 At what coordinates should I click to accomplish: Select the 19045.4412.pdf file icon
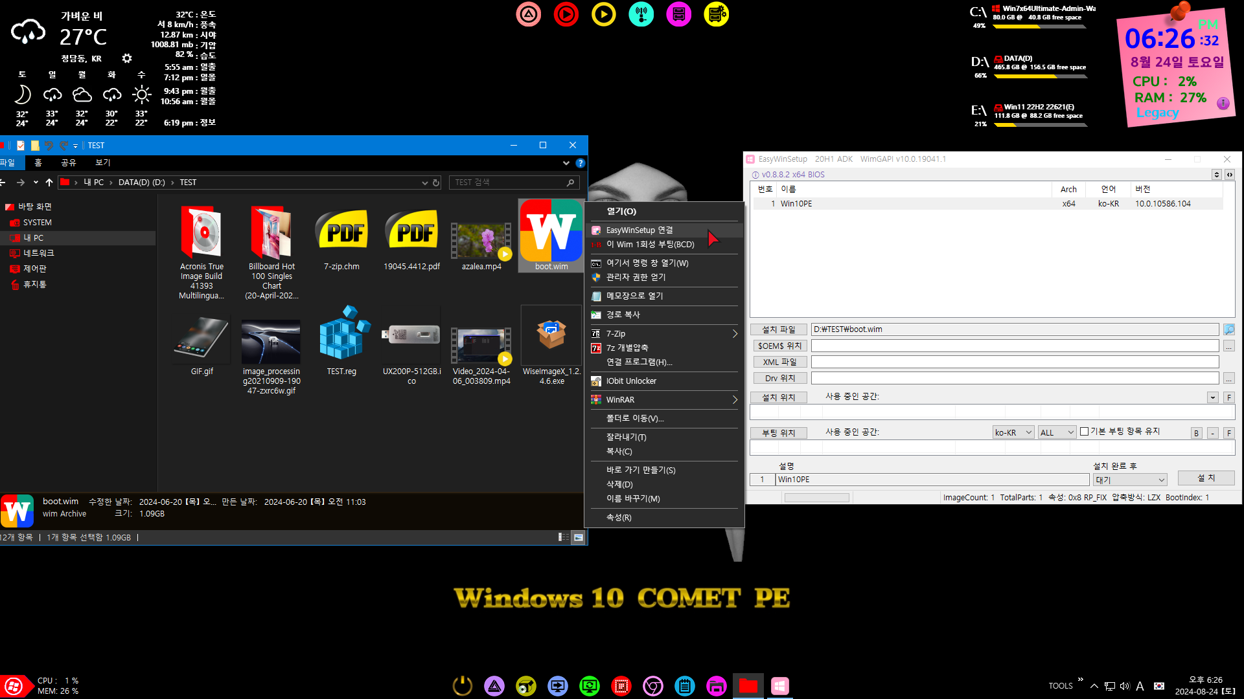coord(411,230)
